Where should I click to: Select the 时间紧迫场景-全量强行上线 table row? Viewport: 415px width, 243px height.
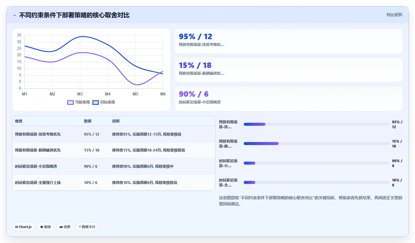pyautogui.click(x=114, y=182)
